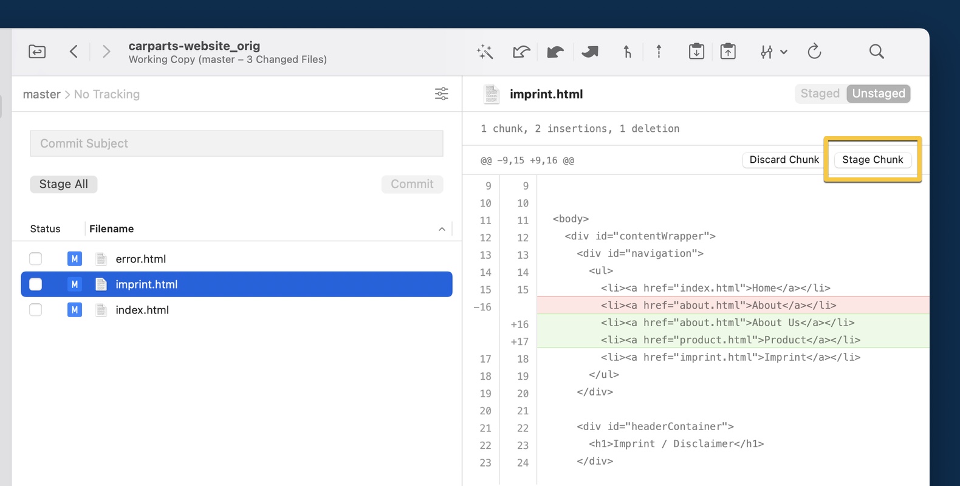This screenshot has width=960, height=486.
Task: Open the search magnifier icon
Action: 876,52
